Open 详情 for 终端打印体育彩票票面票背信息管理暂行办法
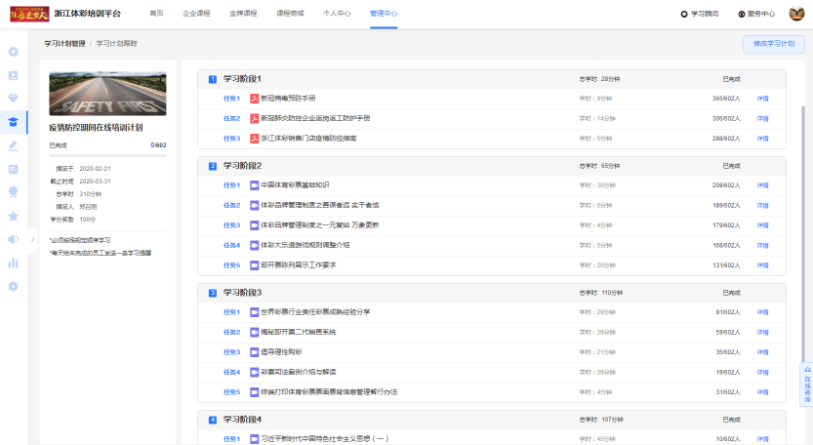This screenshot has height=445, width=813. [x=762, y=392]
